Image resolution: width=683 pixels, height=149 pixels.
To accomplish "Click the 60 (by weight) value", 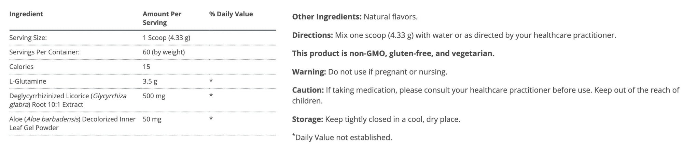I will (x=164, y=52).
